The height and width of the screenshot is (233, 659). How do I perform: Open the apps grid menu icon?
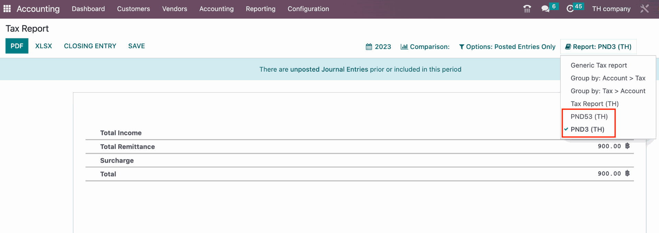[7, 9]
